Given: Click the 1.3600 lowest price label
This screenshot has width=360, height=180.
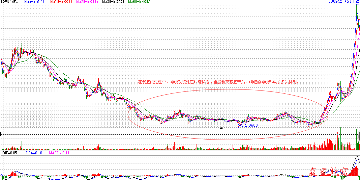Looking at the screenshot, I should [251, 125].
